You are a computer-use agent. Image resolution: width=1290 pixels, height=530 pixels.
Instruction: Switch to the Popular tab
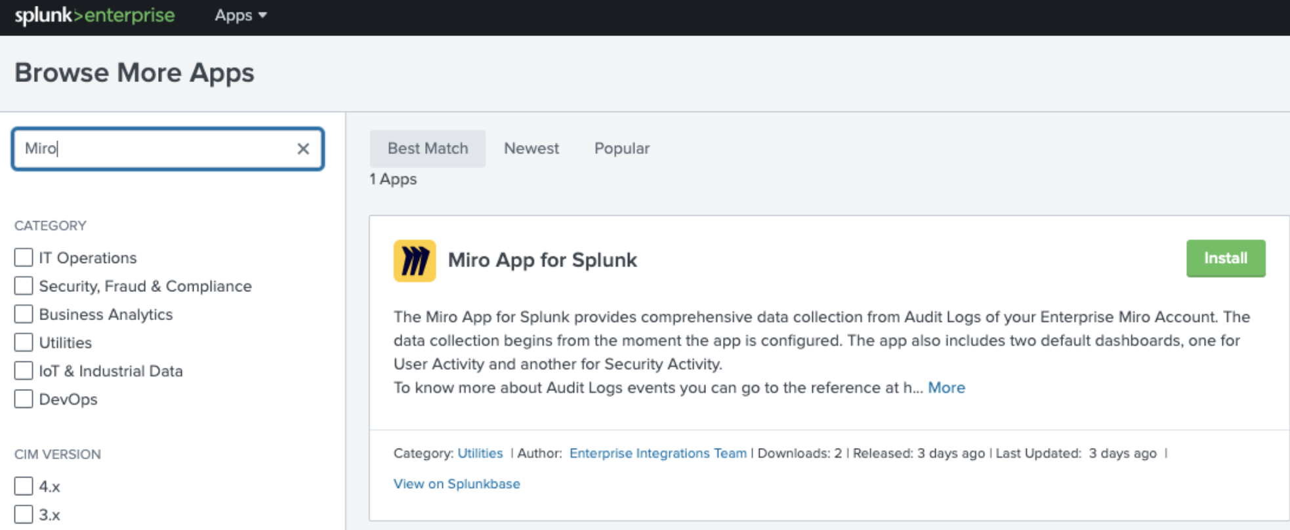pyautogui.click(x=621, y=149)
